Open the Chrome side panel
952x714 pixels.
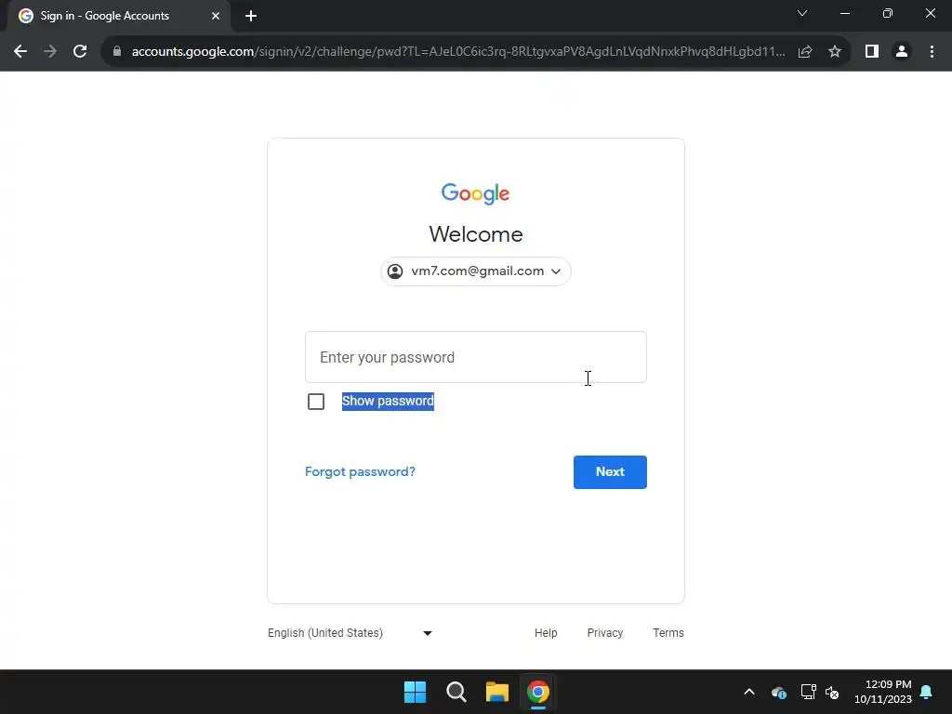coord(872,52)
